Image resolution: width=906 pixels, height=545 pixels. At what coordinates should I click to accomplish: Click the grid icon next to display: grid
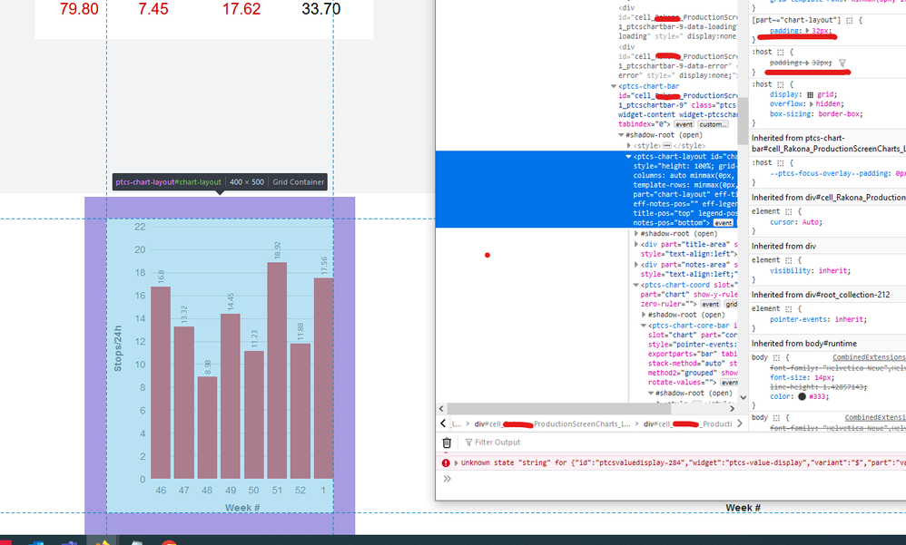click(812, 93)
